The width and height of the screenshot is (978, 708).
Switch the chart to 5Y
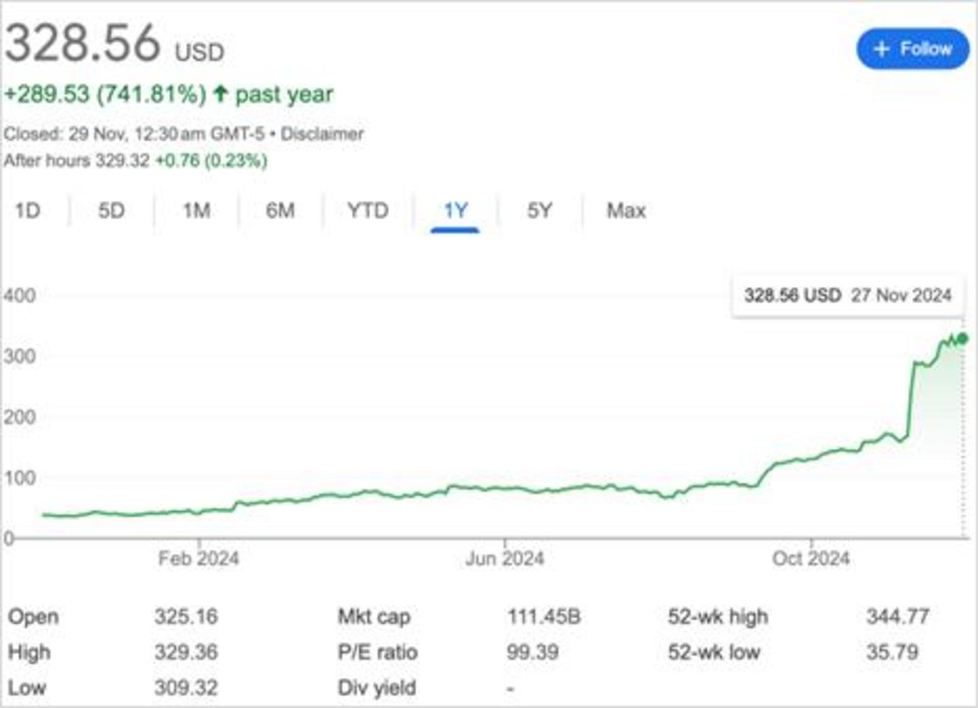click(540, 211)
